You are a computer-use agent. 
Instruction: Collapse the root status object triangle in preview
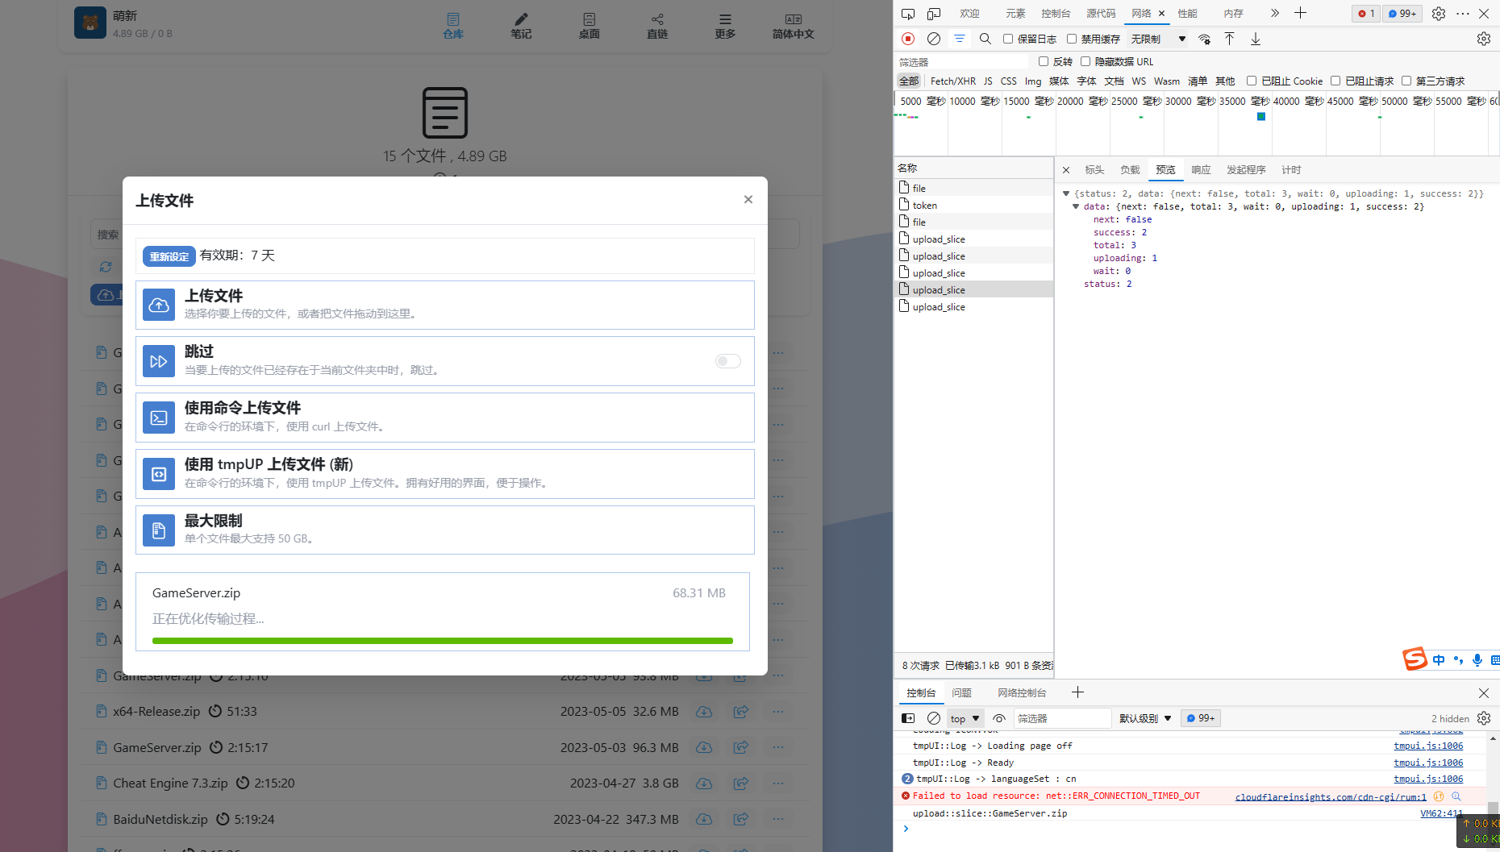pos(1066,193)
